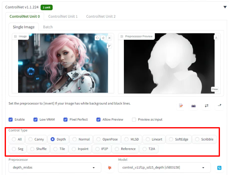Click the ControlNet v1.1.224 header title
229x175 pixels.
click(x=22, y=7)
